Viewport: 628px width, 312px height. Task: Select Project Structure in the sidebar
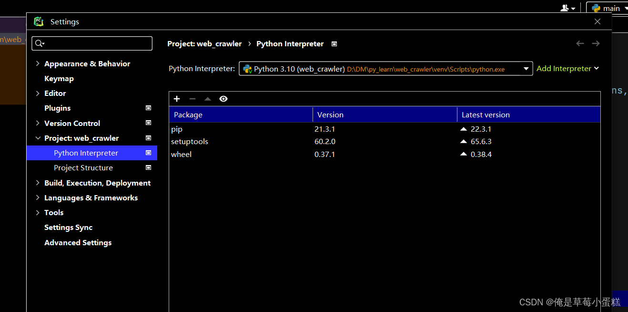[83, 168]
